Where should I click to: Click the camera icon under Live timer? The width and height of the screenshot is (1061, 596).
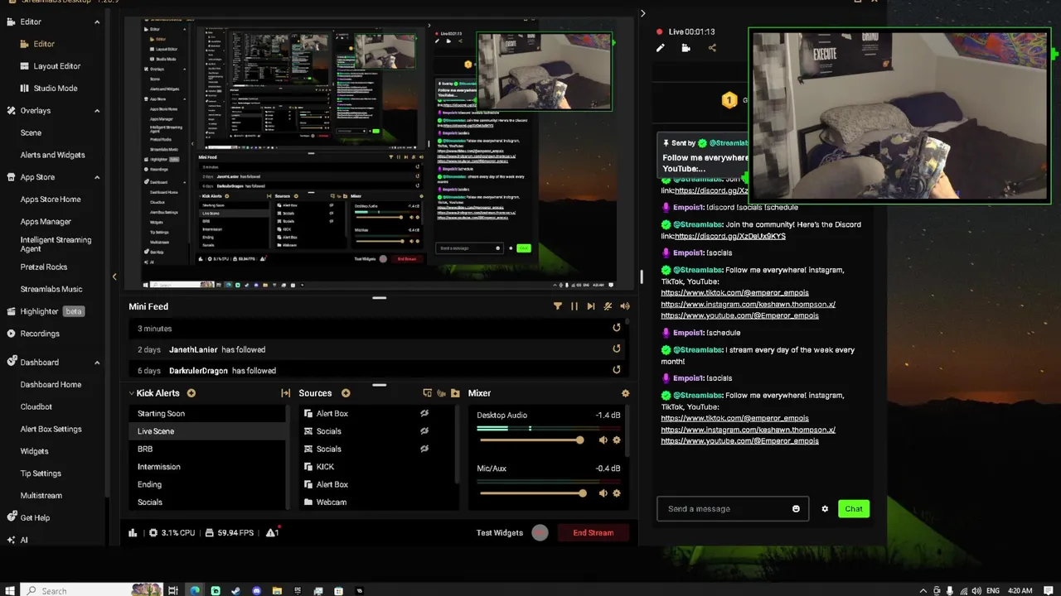pos(686,48)
